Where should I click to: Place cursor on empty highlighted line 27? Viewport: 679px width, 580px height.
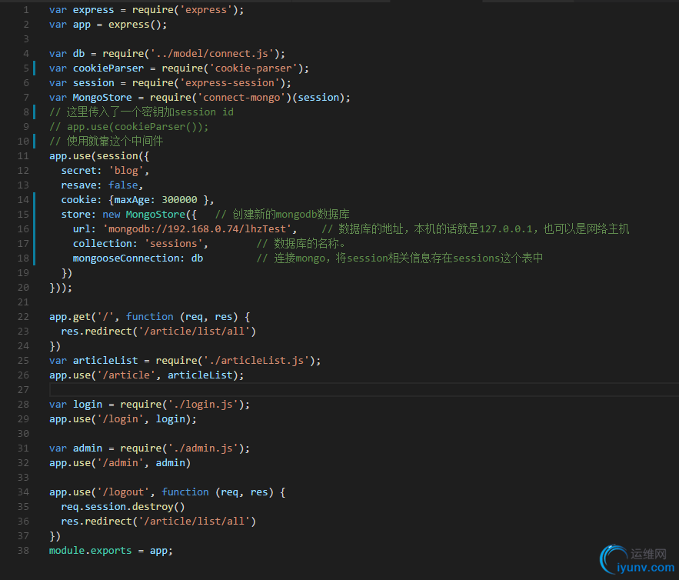364,390
